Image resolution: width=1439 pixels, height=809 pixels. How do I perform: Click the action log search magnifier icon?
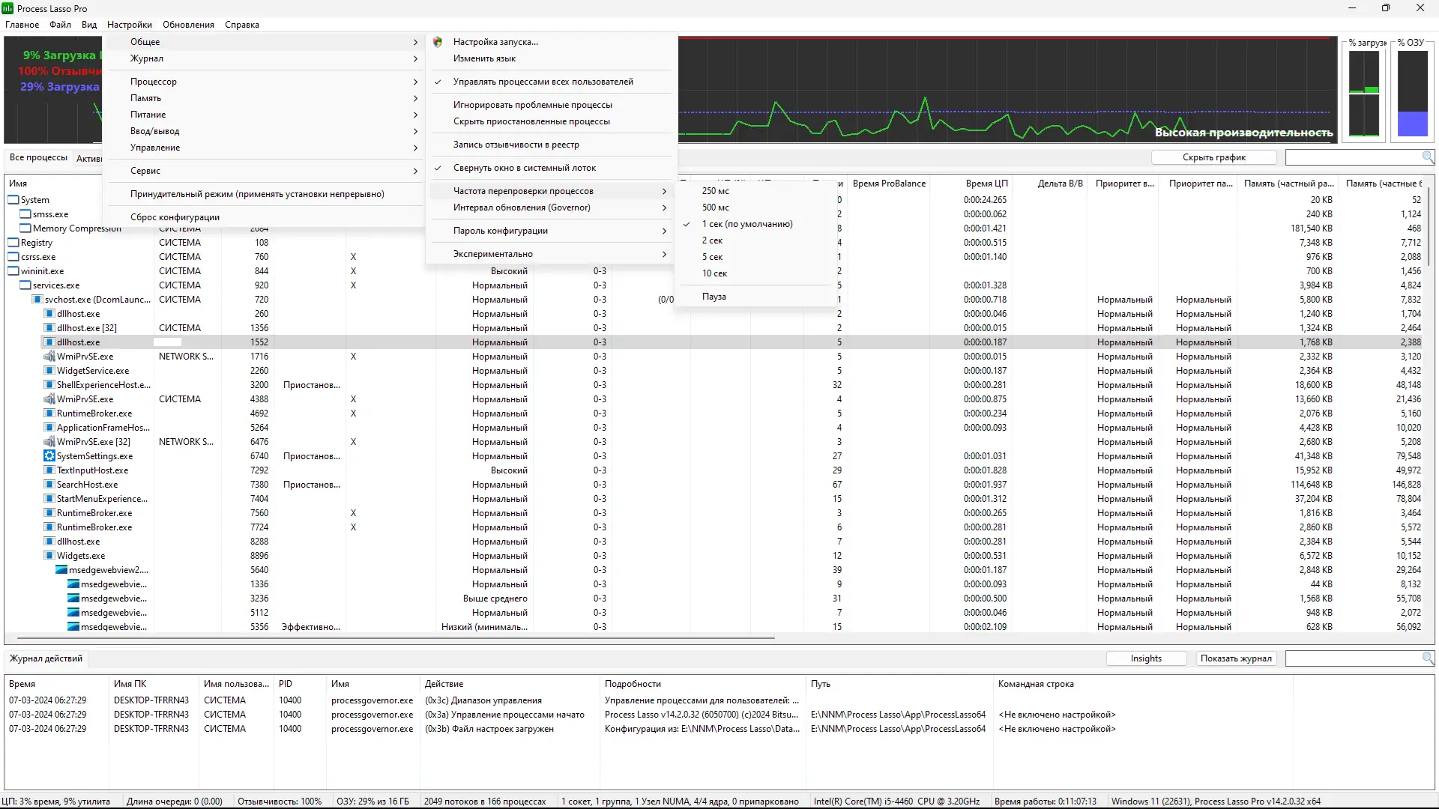point(1428,658)
